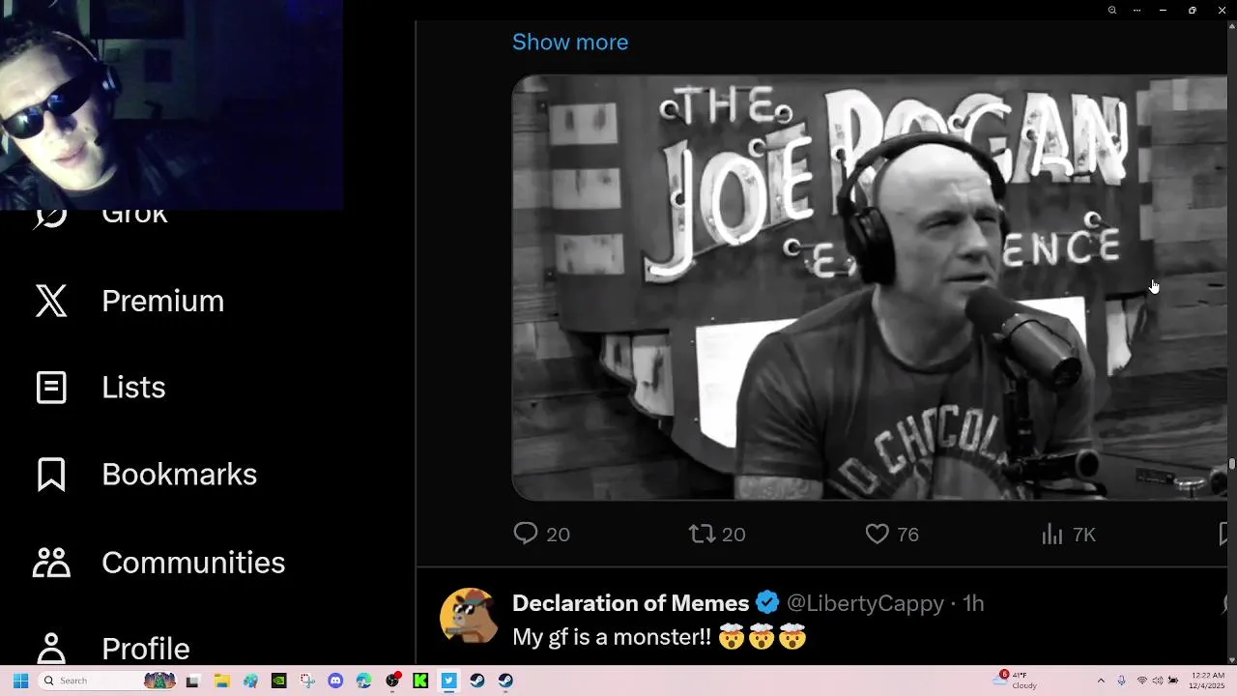Screen dimensions: 1237x696
Task: Open the window three-dot more menu
Action: [x=1136, y=10]
